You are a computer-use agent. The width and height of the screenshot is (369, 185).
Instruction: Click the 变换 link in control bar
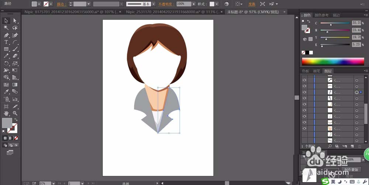pyautogui.click(x=251, y=4)
